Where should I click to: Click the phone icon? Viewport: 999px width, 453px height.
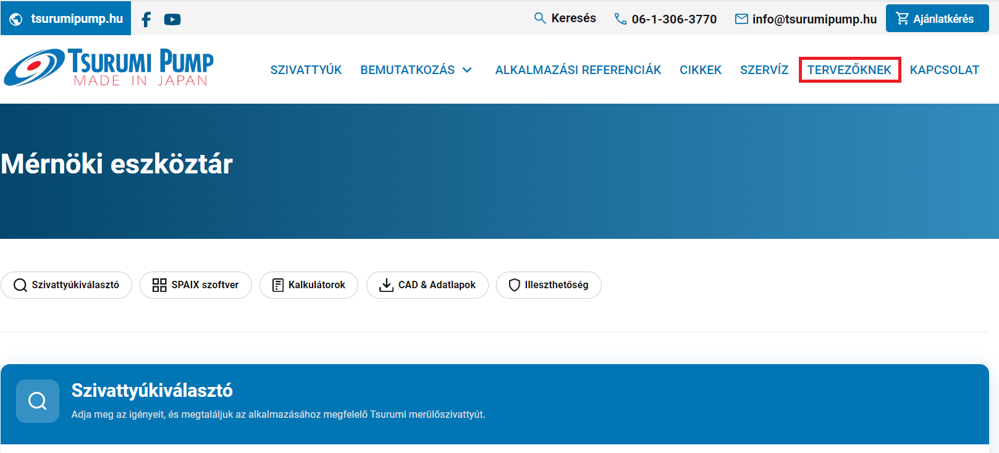[x=620, y=19]
